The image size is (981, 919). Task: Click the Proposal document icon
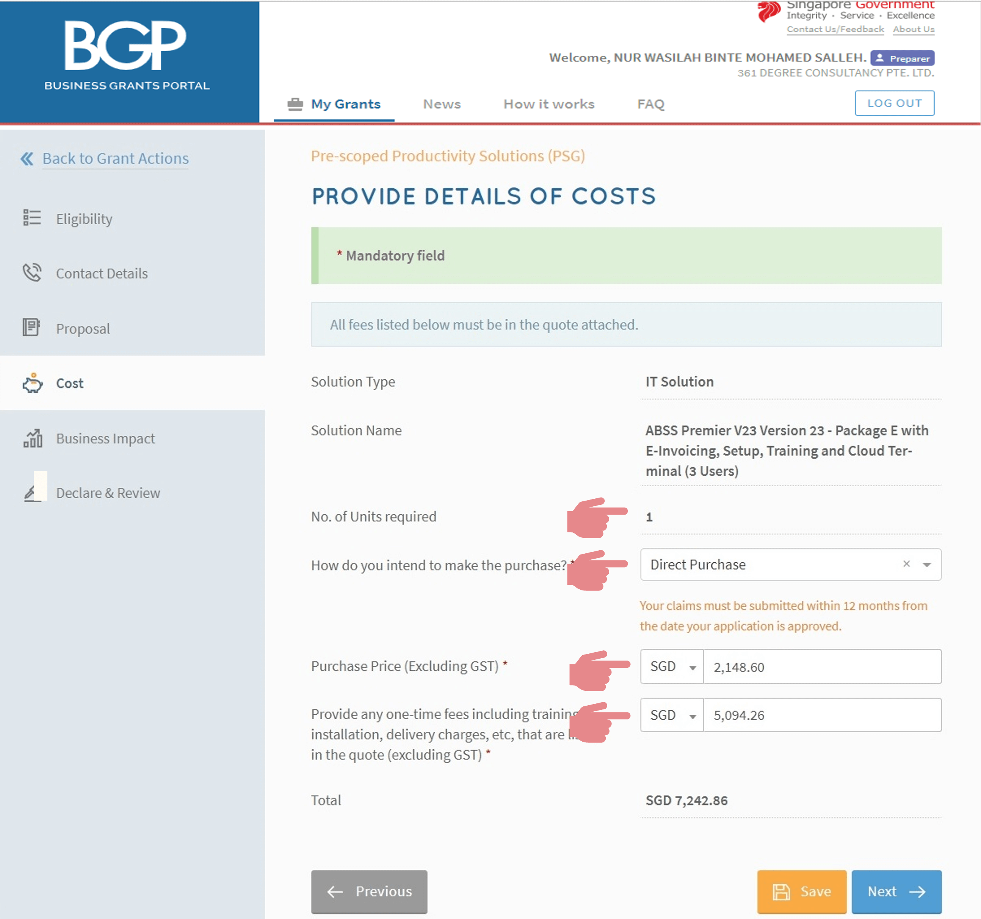coord(31,327)
